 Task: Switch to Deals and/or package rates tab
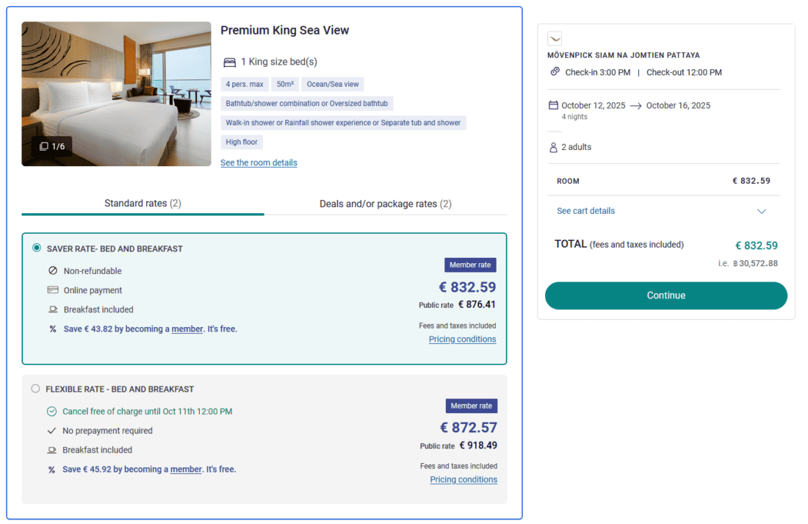pos(386,204)
